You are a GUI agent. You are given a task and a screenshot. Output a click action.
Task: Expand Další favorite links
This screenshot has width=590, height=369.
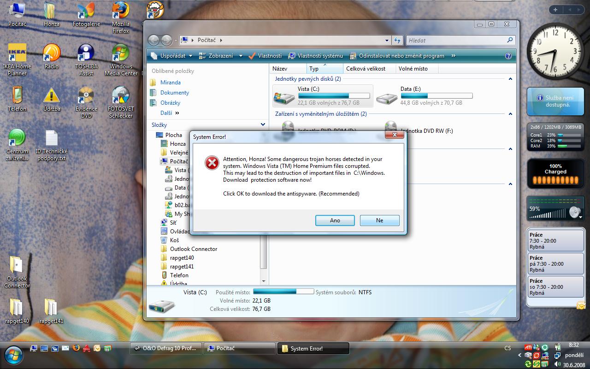pos(169,113)
